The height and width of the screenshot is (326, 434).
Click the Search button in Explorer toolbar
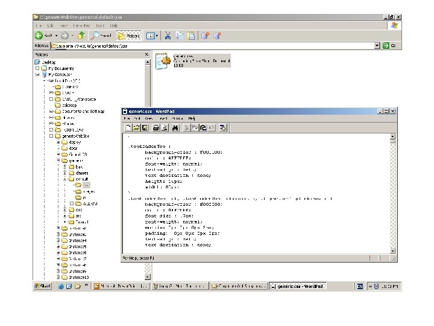pos(101,36)
